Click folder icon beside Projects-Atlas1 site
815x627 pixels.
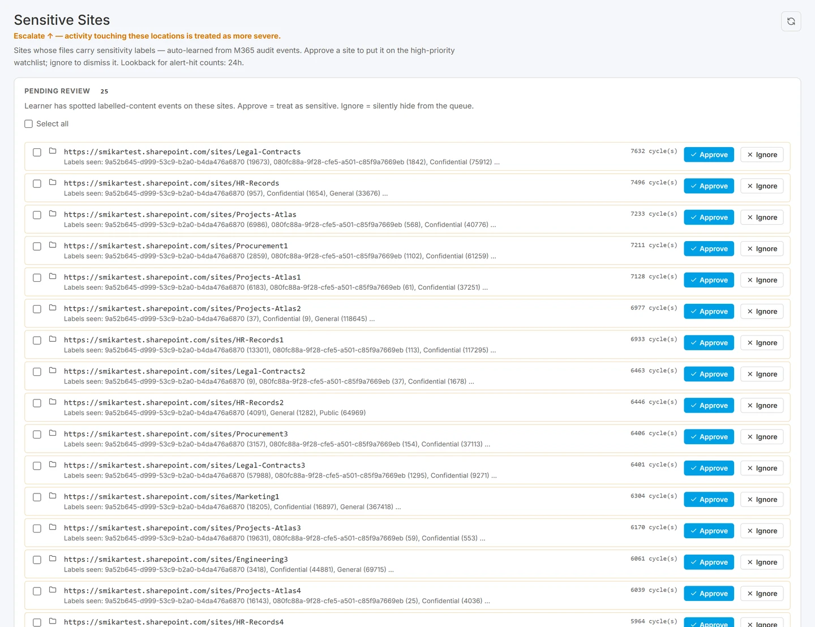[x=53, y=276]
